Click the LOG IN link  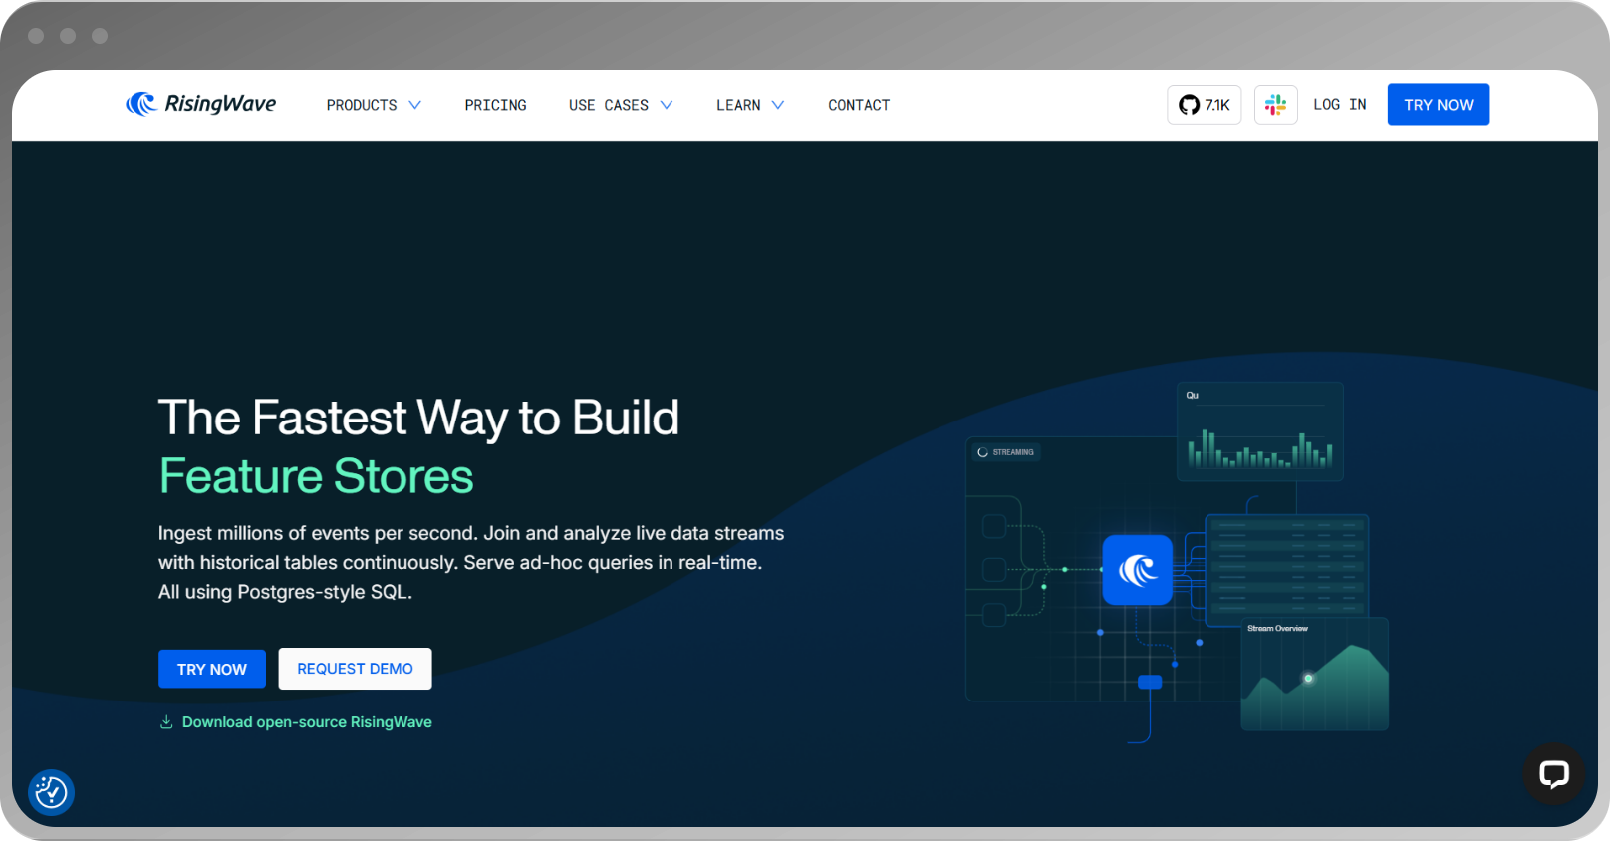[x=1339, y=105]
